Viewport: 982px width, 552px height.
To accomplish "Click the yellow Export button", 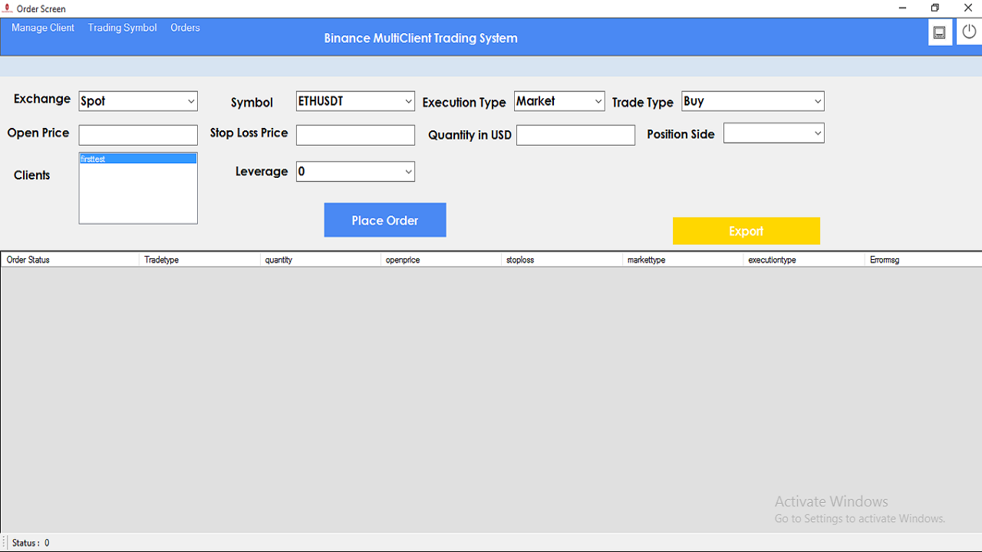I will (x=746, y=231).
